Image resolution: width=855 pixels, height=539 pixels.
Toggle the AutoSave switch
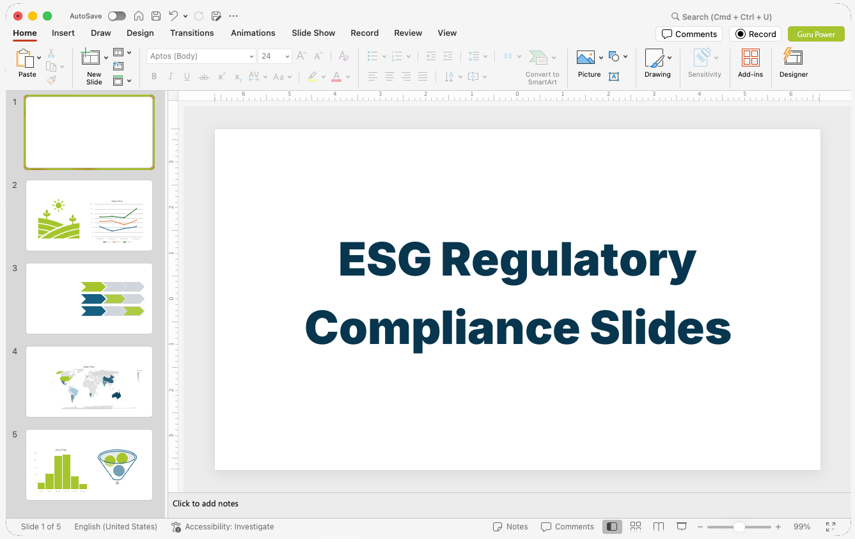[117, 16]
